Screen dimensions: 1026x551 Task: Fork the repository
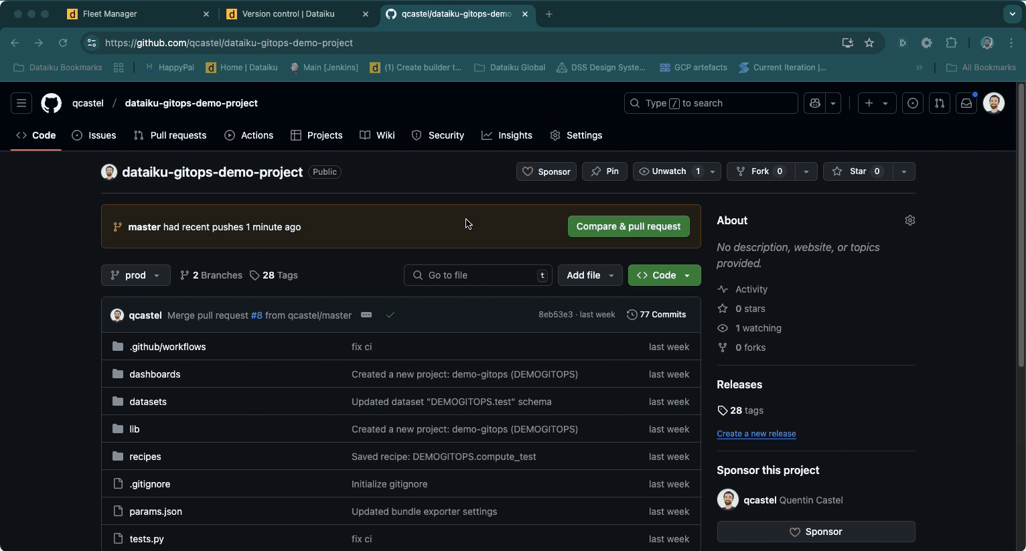761,171
